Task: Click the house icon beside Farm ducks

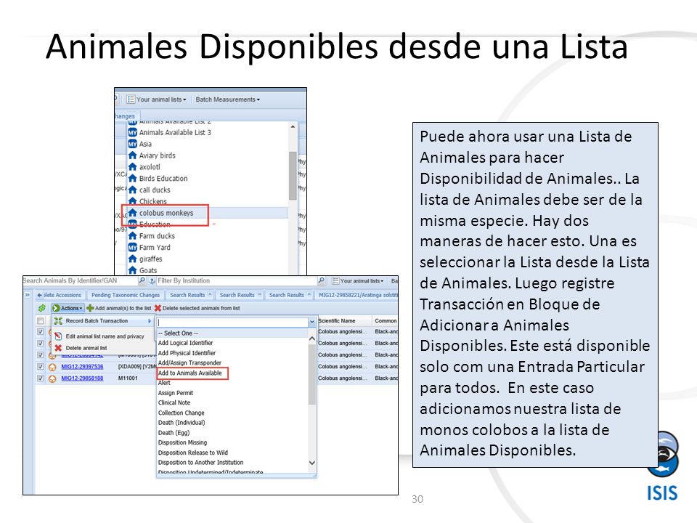Action: point(132,235)
